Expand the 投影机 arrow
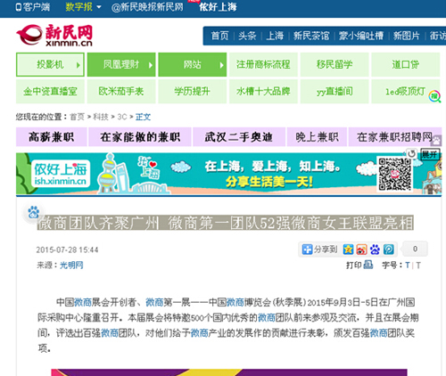The image size is (446, 376). tap(78, 65)
